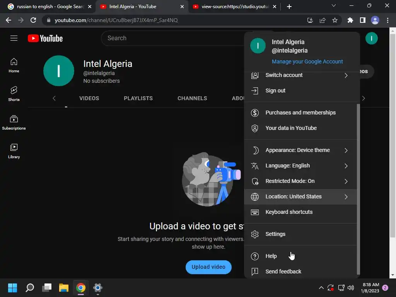Reload the current page
This screenshot has width=396, height=297.
(33, 20)
